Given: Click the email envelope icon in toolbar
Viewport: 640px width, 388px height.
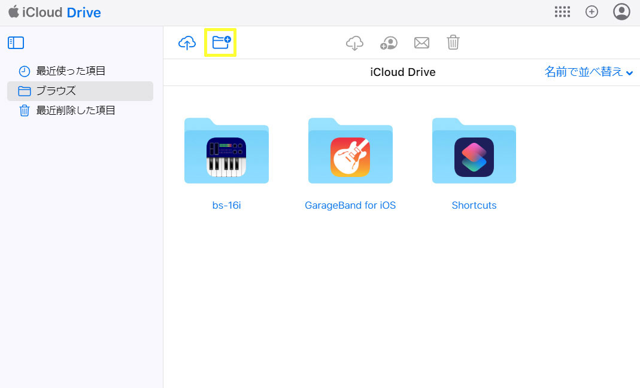Looking at the screenshot, I should (x=421, y=42).
